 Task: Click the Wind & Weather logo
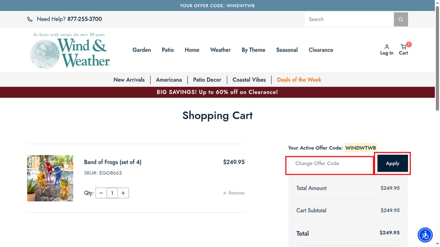point(70,50)
